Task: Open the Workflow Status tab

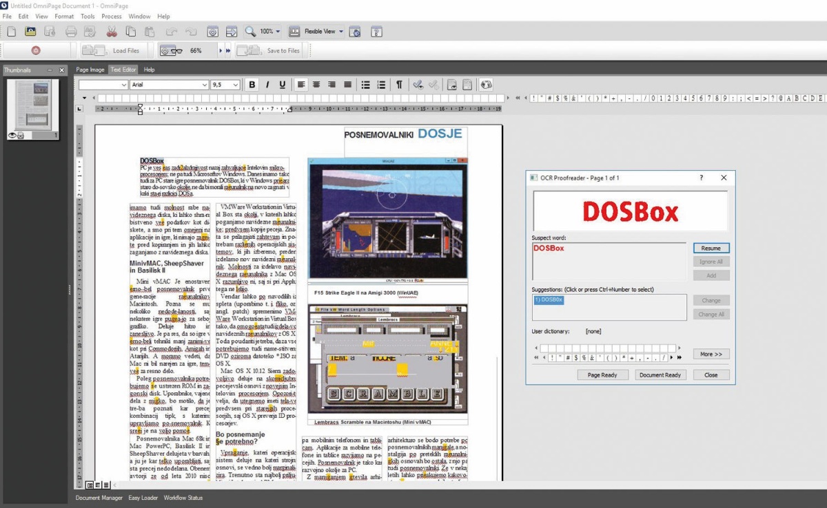Action: 183,498
